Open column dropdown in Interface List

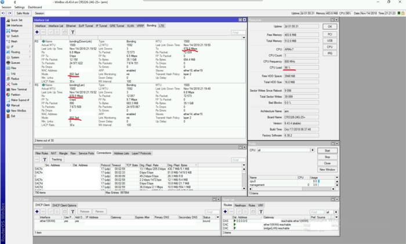[244, 38]
